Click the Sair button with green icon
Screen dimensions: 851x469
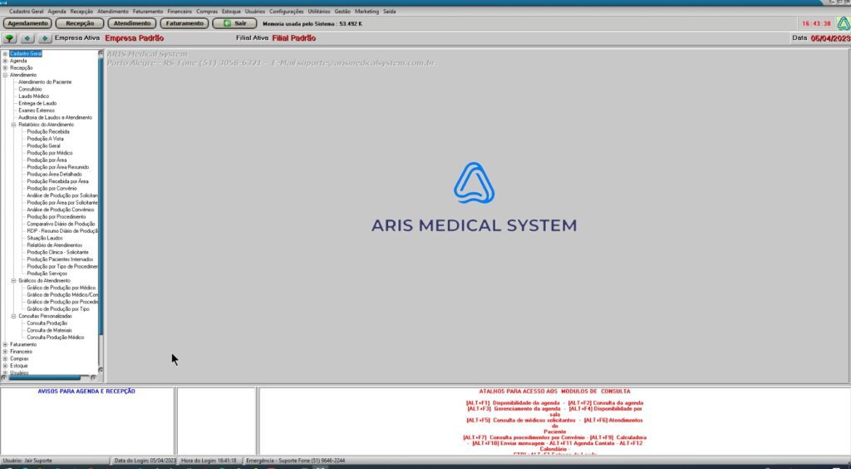(234, 23)
